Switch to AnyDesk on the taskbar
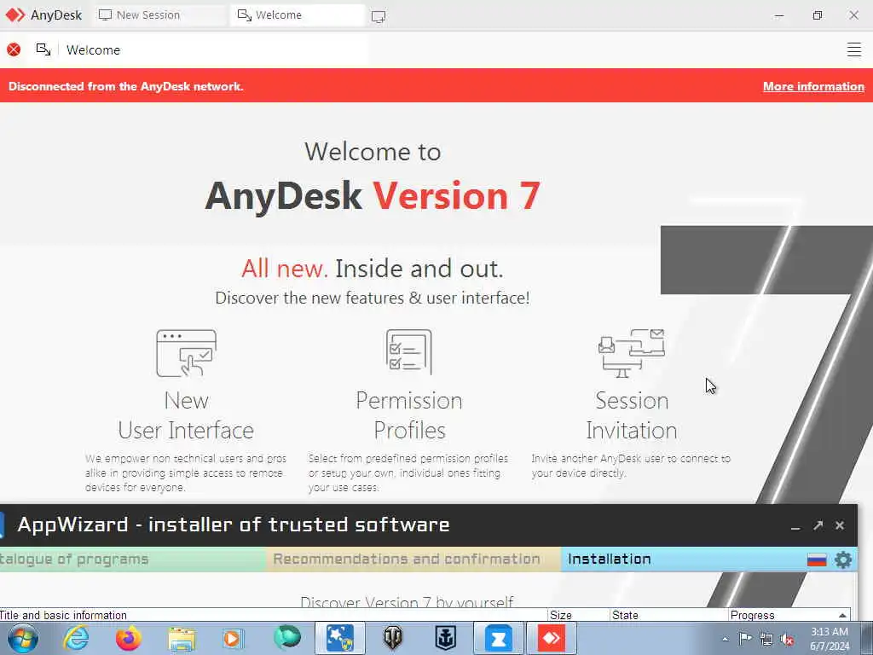 (552, 638)
